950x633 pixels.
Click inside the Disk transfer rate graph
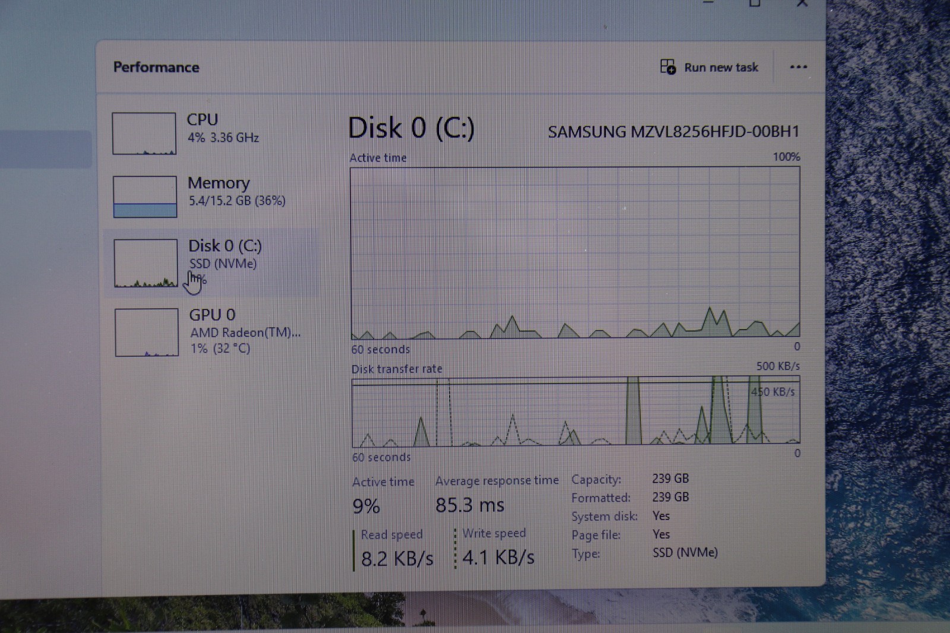point(575,411)
